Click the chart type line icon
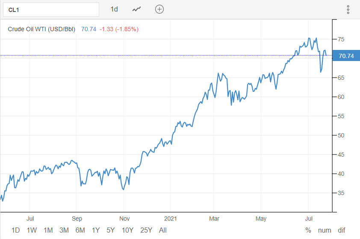This screenshot has height=239, width=360. [137, 9]
